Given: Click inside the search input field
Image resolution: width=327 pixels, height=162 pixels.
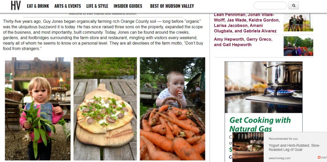Looking at the screenshot, I should click(x=270, y=6).
